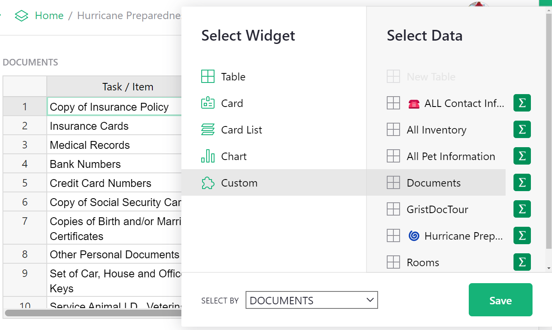Screen dimensions: 552x330
Task: Select the Custom widget puzzle icon
Action: 208,182
